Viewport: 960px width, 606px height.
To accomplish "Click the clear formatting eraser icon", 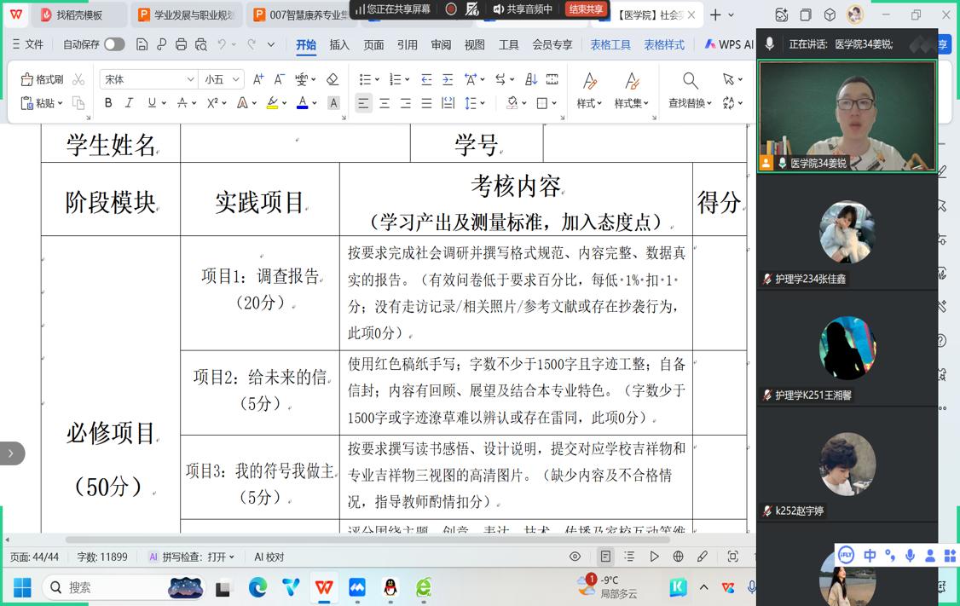I will 333,79.
